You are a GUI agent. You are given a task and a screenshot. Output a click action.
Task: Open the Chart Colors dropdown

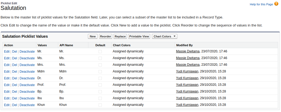click(165, 36)
